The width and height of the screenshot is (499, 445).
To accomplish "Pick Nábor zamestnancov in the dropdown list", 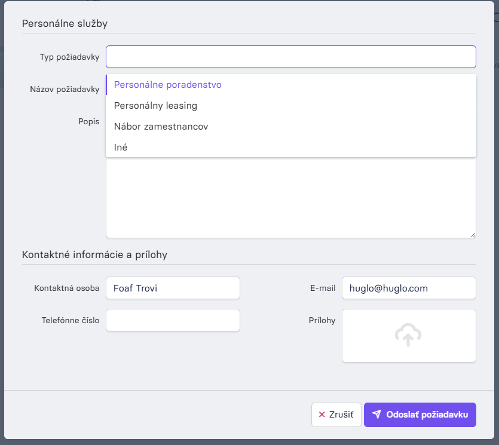I will 291,127.
